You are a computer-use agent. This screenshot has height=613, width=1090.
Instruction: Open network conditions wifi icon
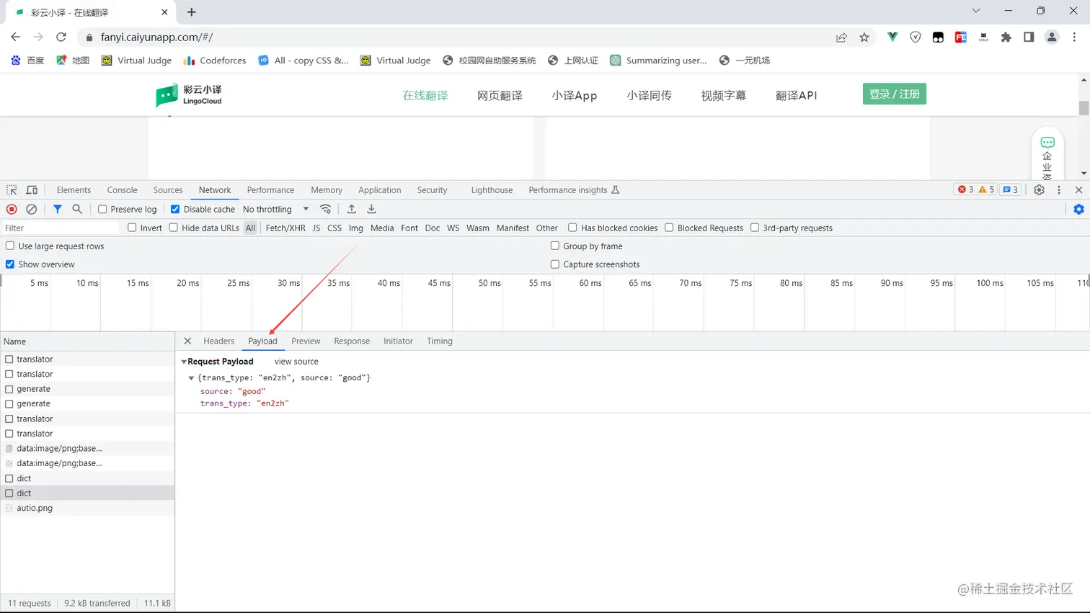pos(326,209)
